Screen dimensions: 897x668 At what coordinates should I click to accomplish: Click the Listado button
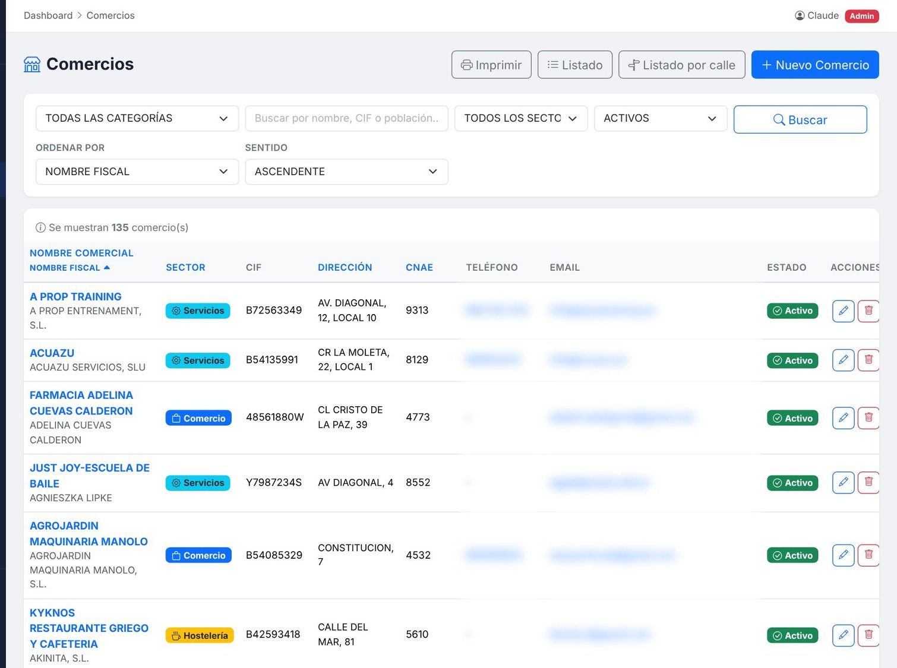pos(575,65)
